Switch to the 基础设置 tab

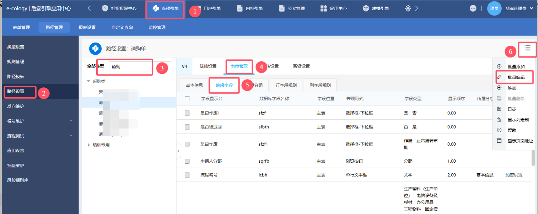click(x=208, y=66)
